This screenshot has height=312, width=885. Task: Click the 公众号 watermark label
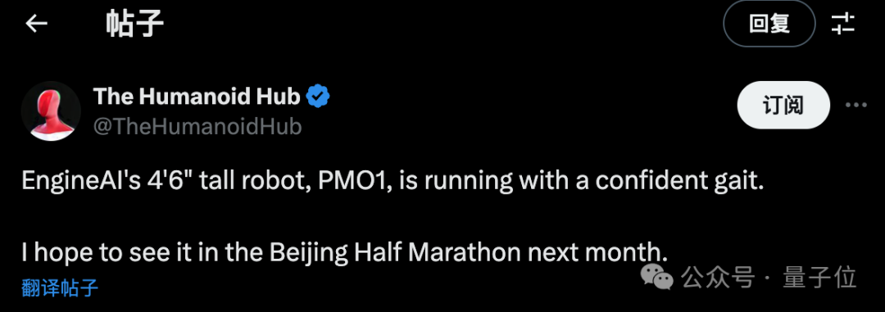[x=718, y=278]
